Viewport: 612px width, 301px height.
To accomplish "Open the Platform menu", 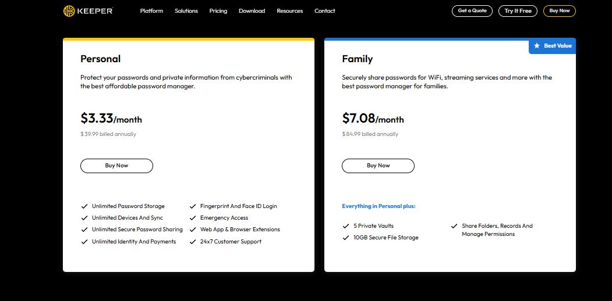I will coord(151,11).
